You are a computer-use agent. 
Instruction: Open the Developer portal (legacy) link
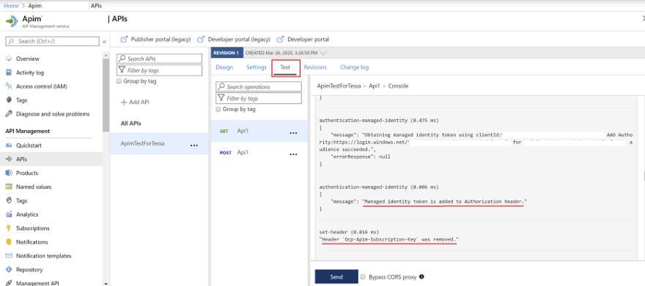pyautogui.click(x=240, y=39)
